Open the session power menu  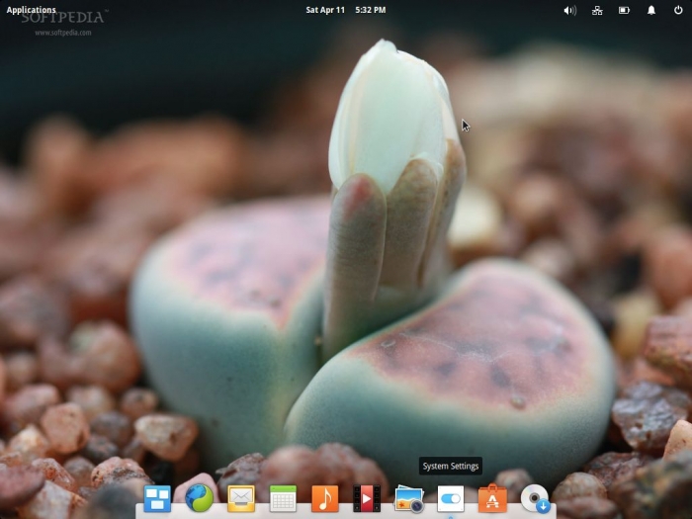point(678,10)
